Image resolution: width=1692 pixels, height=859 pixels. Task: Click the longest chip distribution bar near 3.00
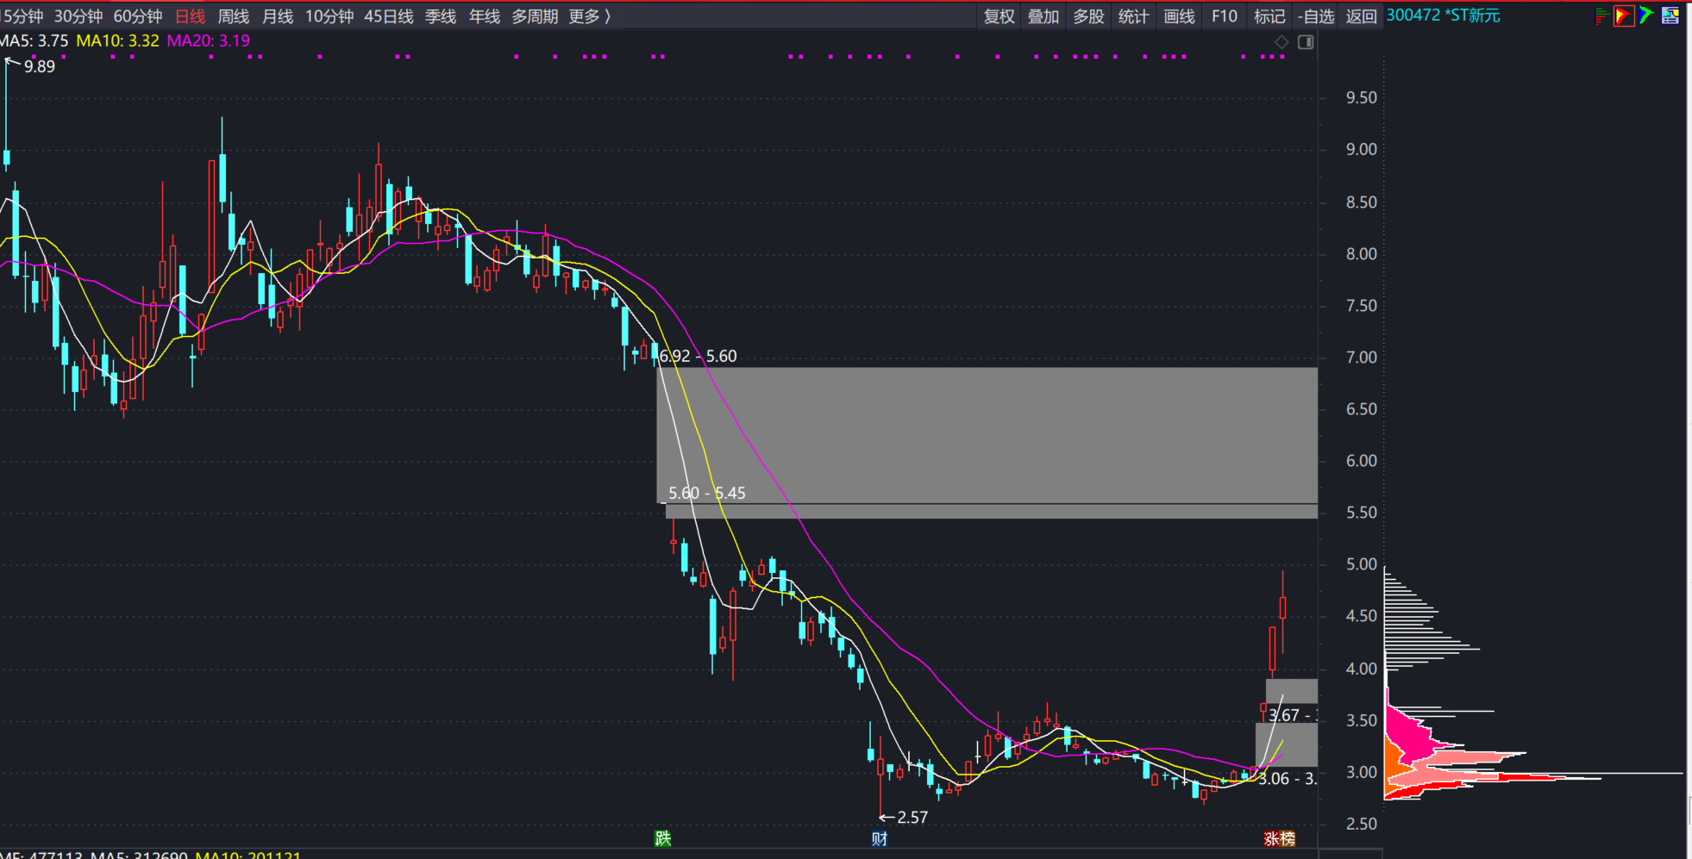coord(1533,774)
